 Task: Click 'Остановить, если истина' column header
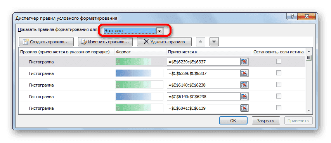[x=279, y=52]
